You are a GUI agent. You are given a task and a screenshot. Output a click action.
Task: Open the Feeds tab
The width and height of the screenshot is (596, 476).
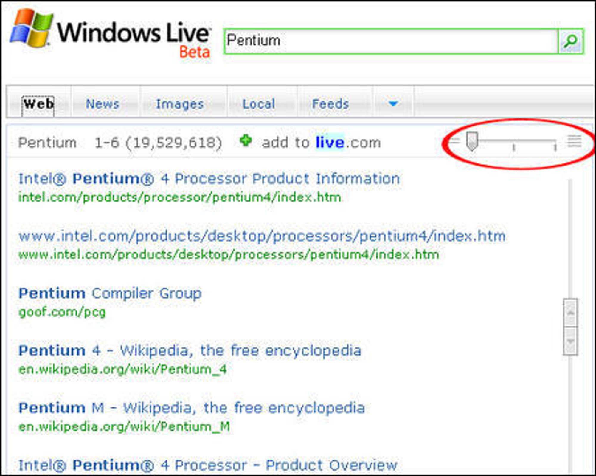330,104
